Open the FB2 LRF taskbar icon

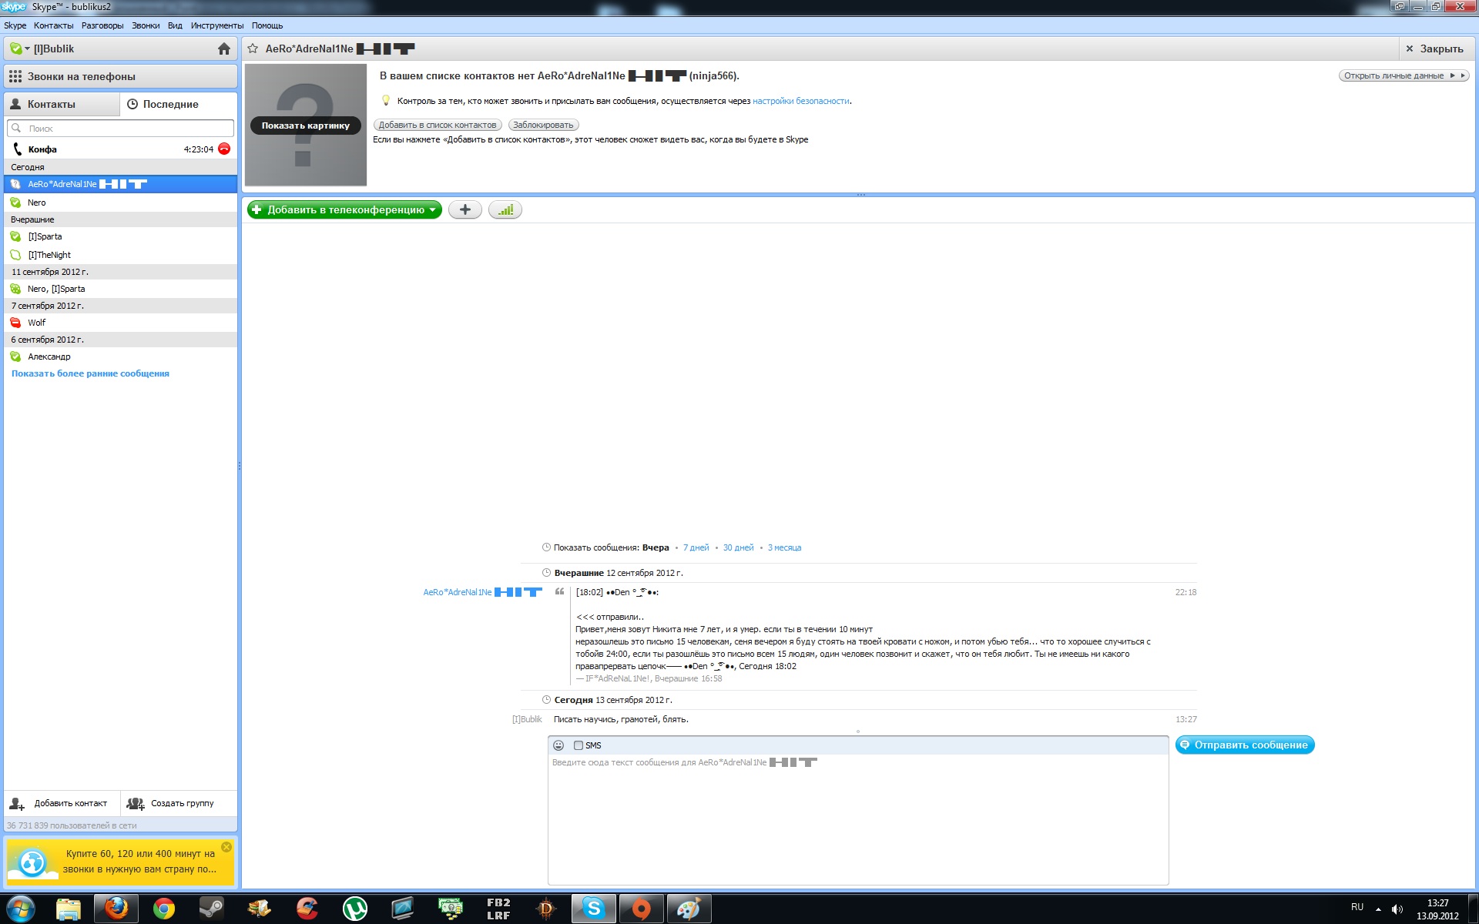tap(498, 909)
